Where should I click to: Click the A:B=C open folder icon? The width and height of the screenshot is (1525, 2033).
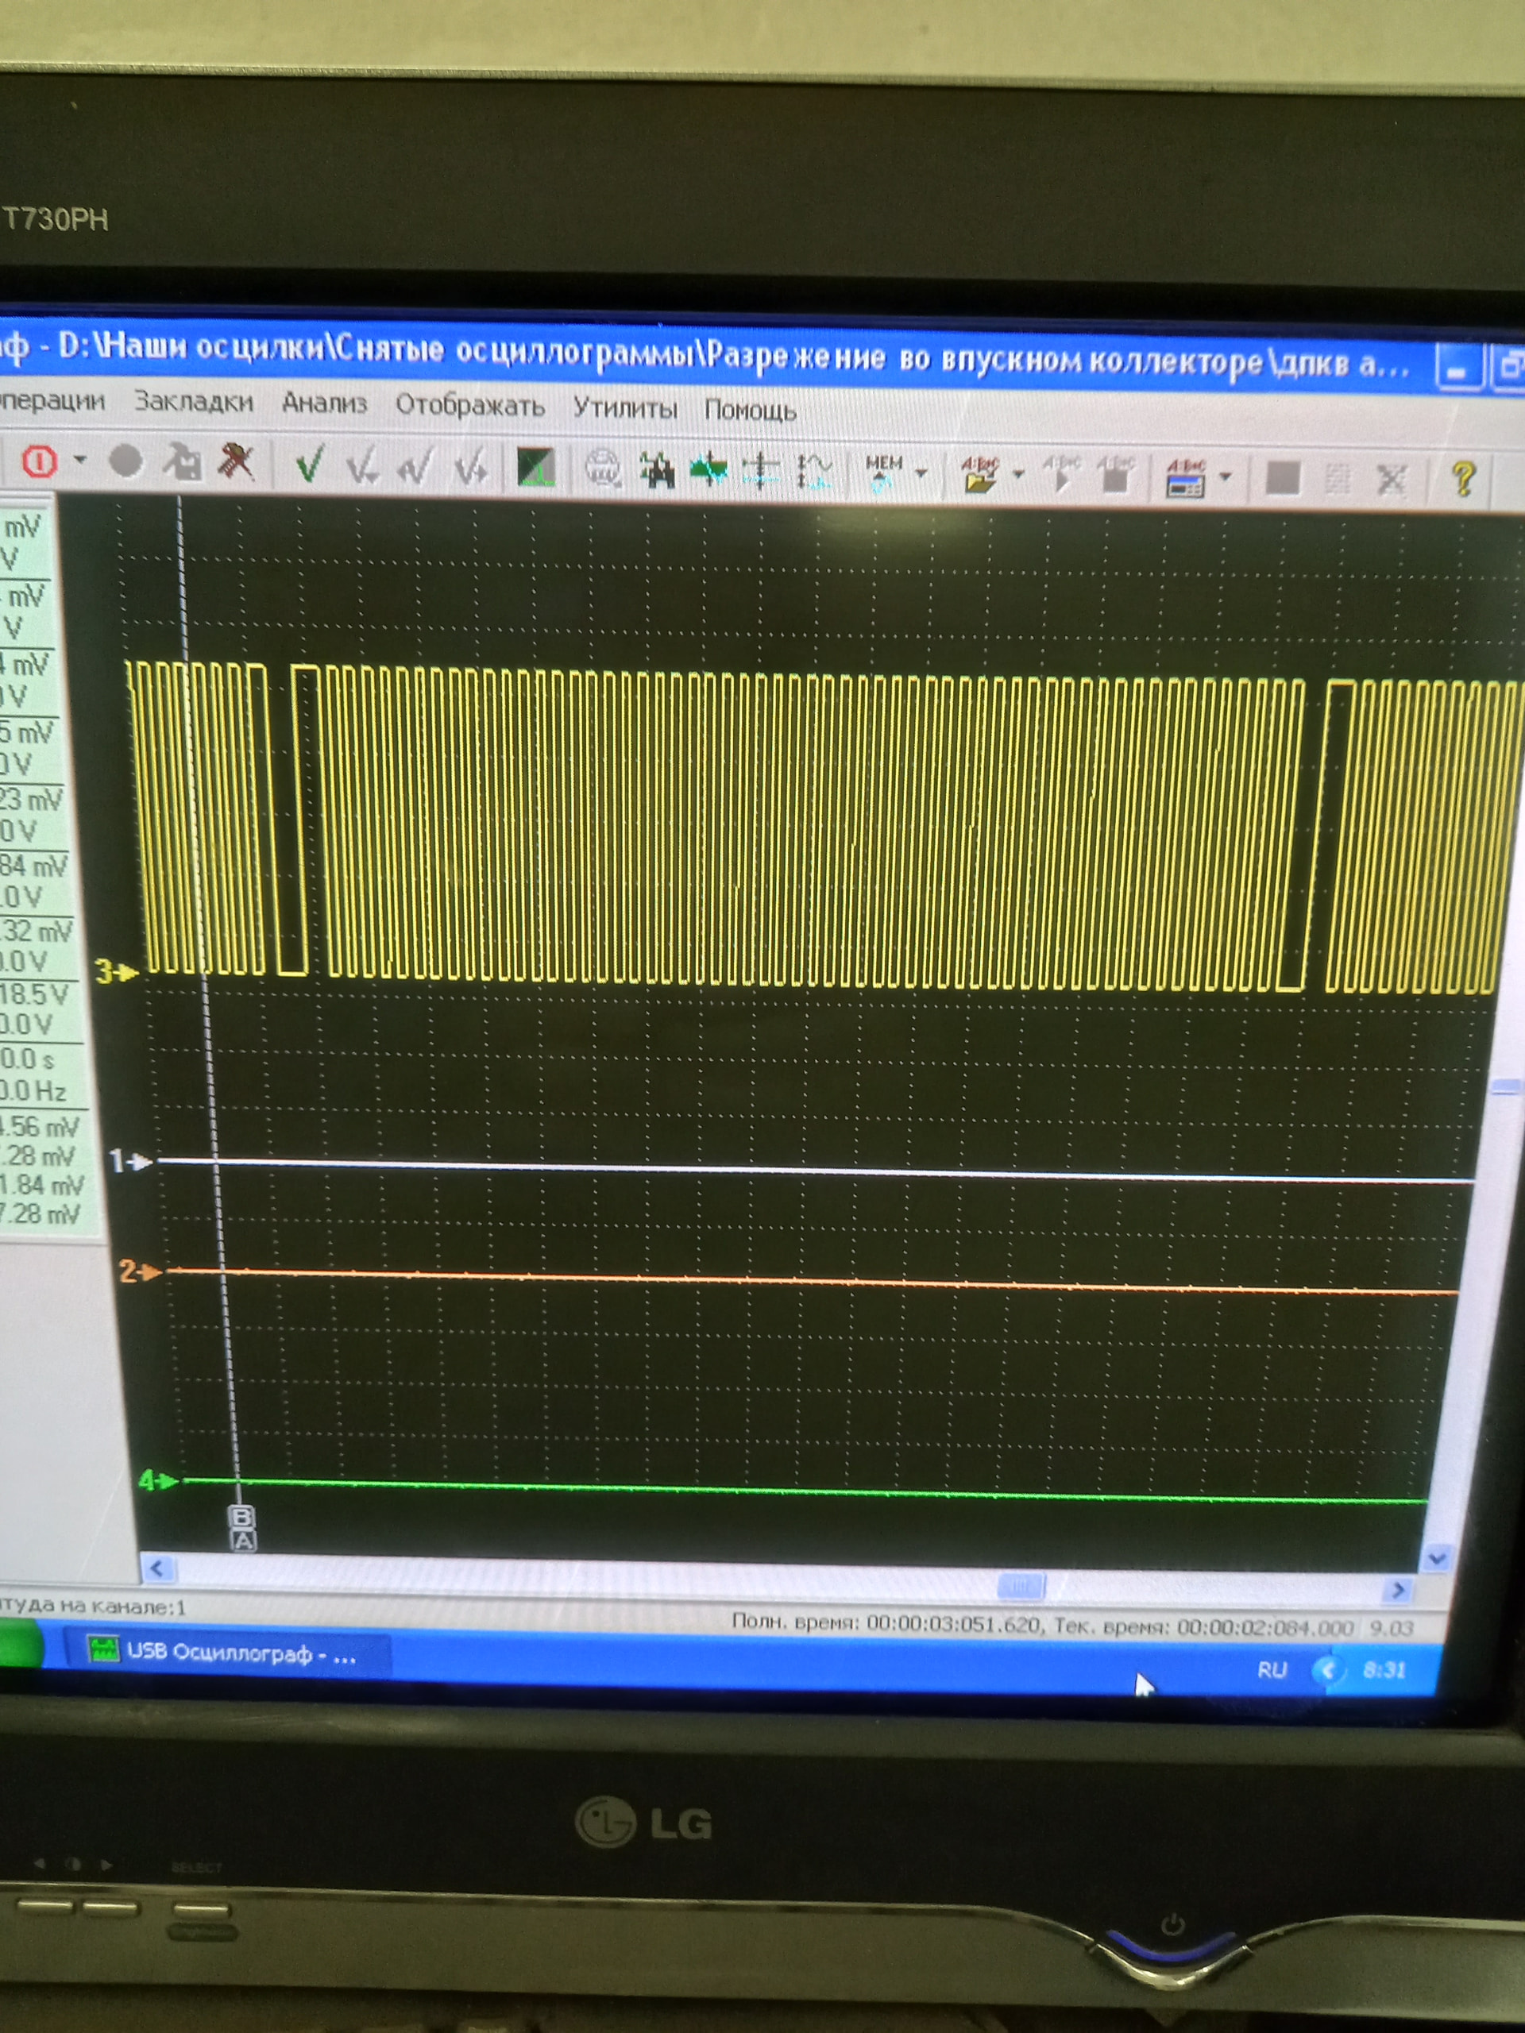pyautogui.click(x=980, y=474)
